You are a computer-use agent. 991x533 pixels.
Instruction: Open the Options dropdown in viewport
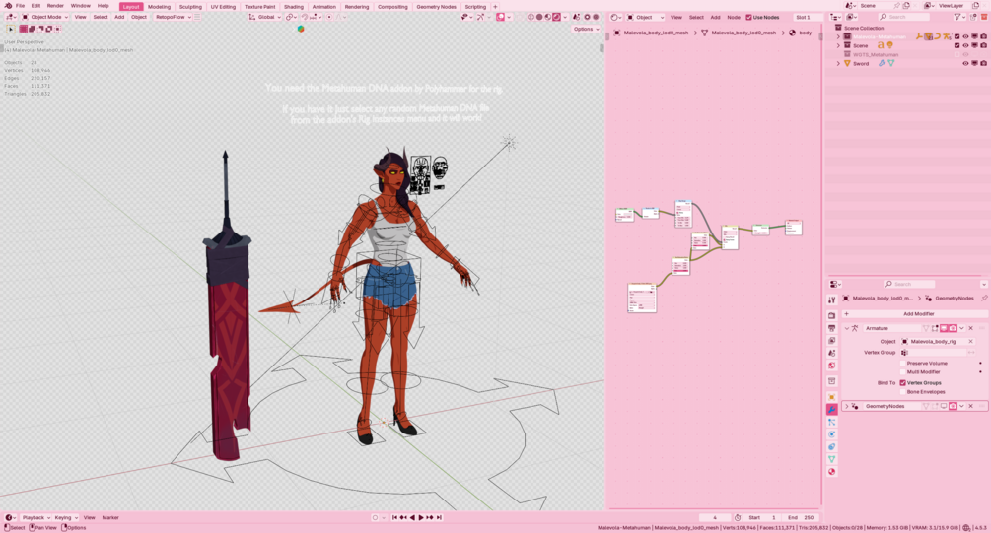[x=586, y=29]
